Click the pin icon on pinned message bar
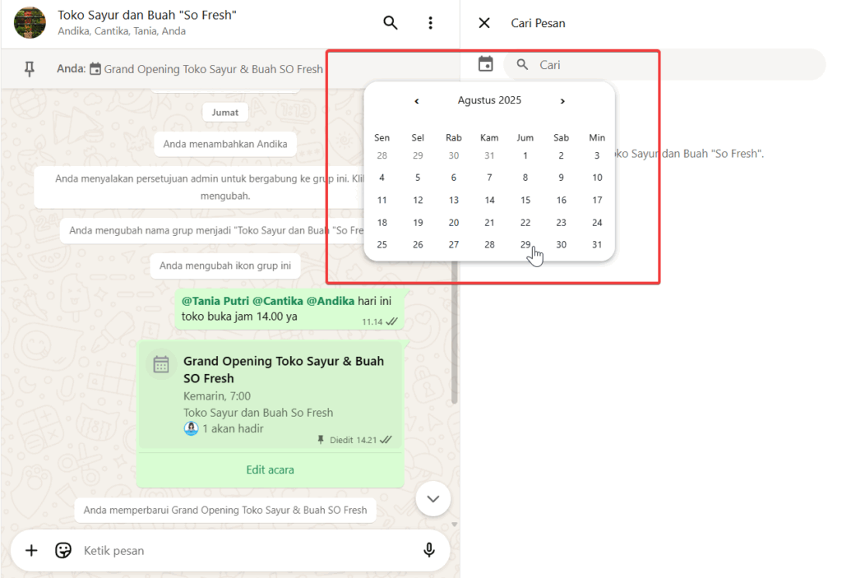Viewport: 842px width, 578px height. click(x=30, y=69)
